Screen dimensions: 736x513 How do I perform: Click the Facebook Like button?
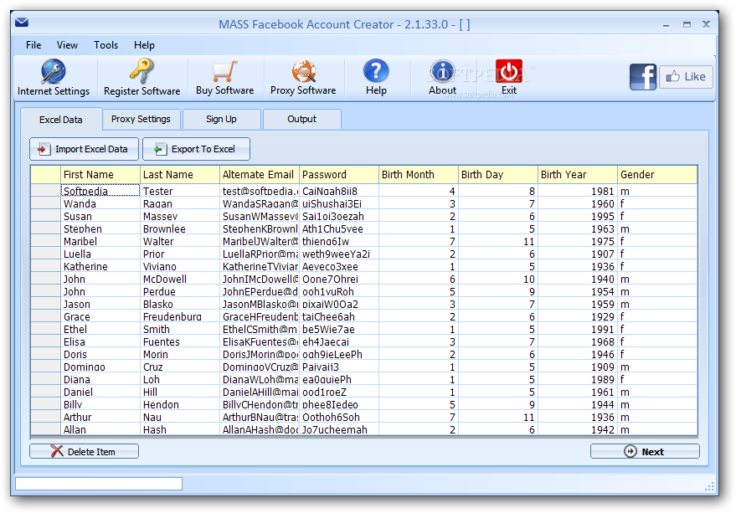(x=686, y=77)
